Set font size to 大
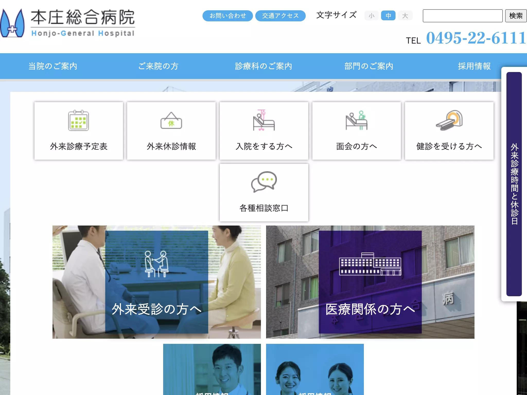Viewport: 527px width, 395px height. [x=405, y=16]
